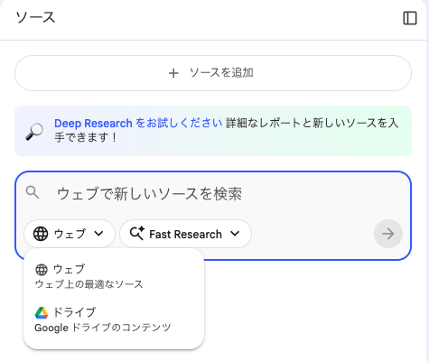Click the magnifying glass emoji in Deep Research banner
This screenshot has height=361, width=429.
(x=34, y=131)
